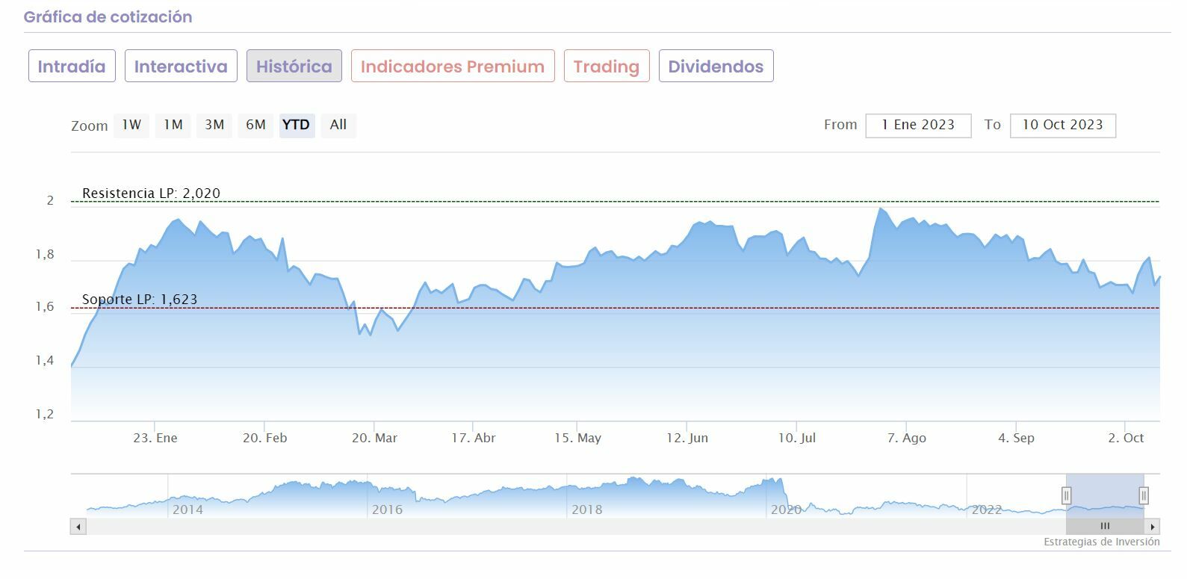This screenshot has width=1187, height=579.
Task: Click scrollbar left arrow button
Action: pos(78,527)
